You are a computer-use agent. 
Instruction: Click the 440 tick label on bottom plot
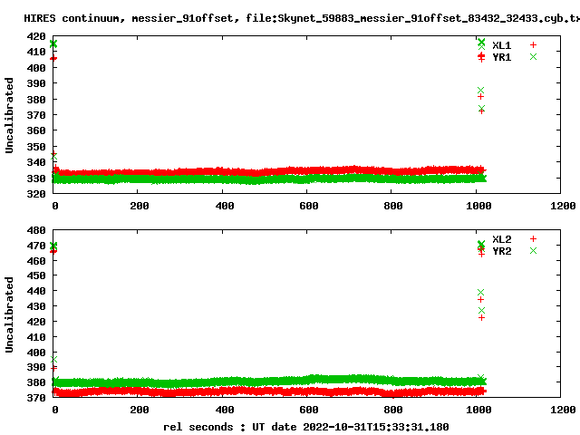click(x=36, y=291)
